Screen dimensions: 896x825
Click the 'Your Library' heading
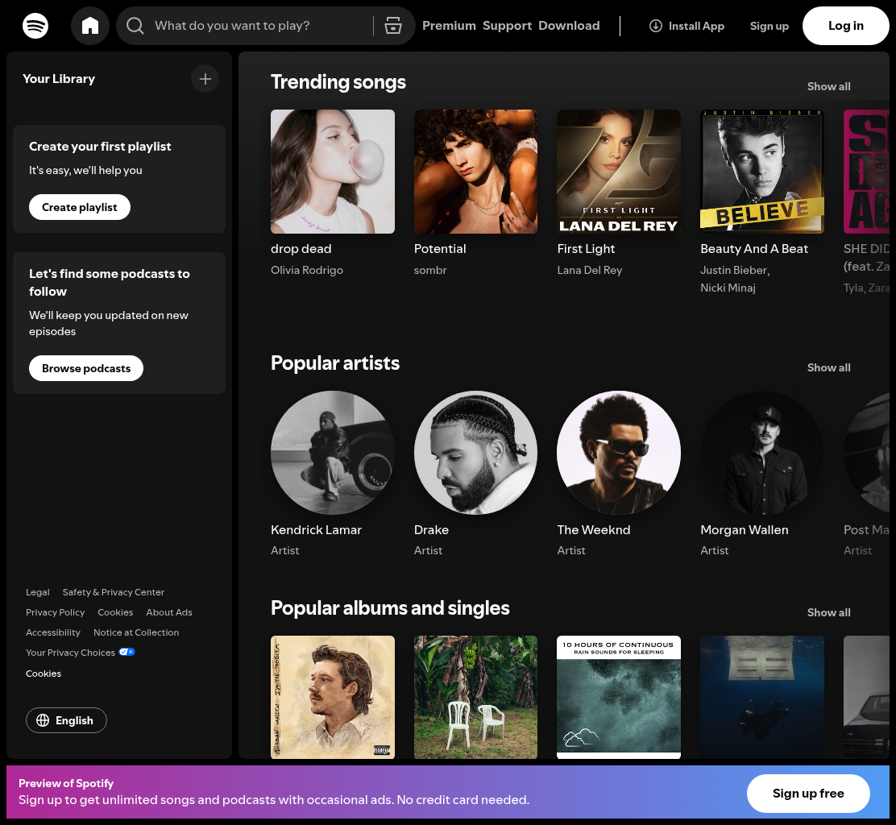[59, 79]
